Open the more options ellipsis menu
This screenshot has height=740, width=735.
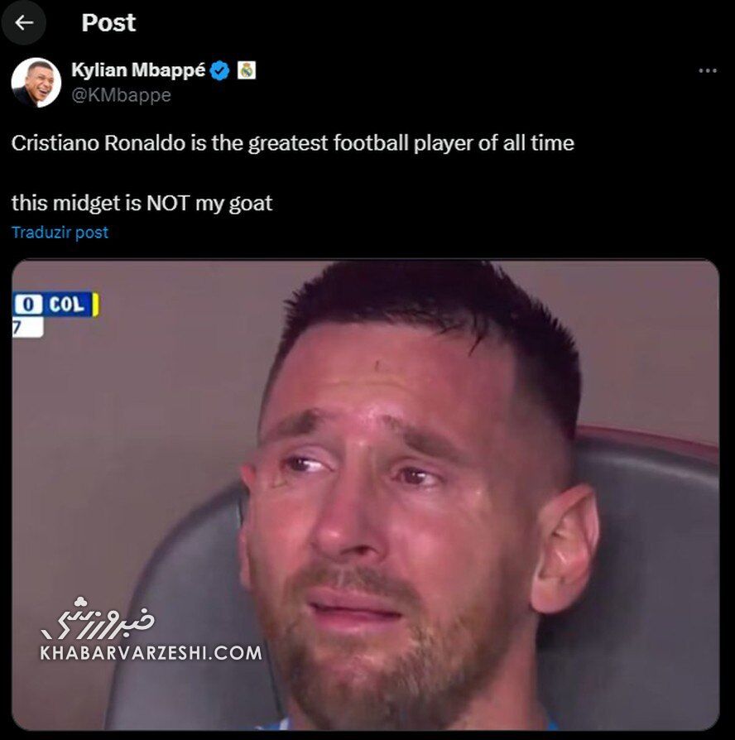[x=707, y=71]
